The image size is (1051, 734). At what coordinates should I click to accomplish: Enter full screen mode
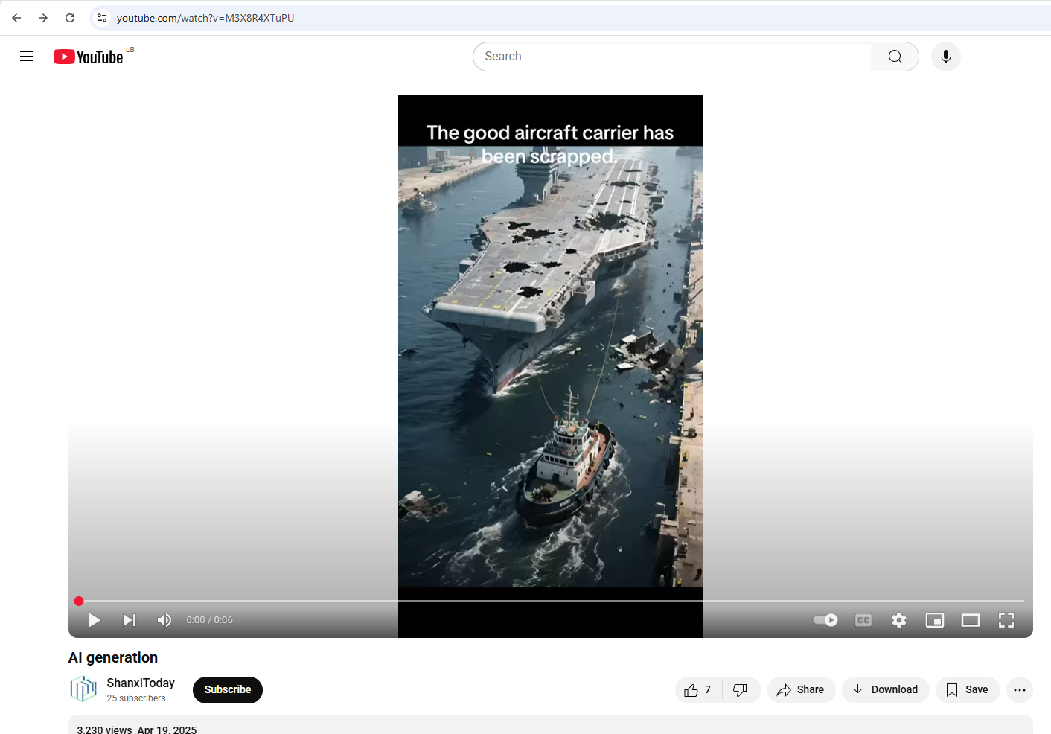[x=1006, y=620]
